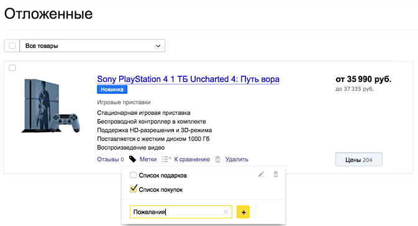Select the Sony PlayStation 4 item checkbox

click(12, 68)
